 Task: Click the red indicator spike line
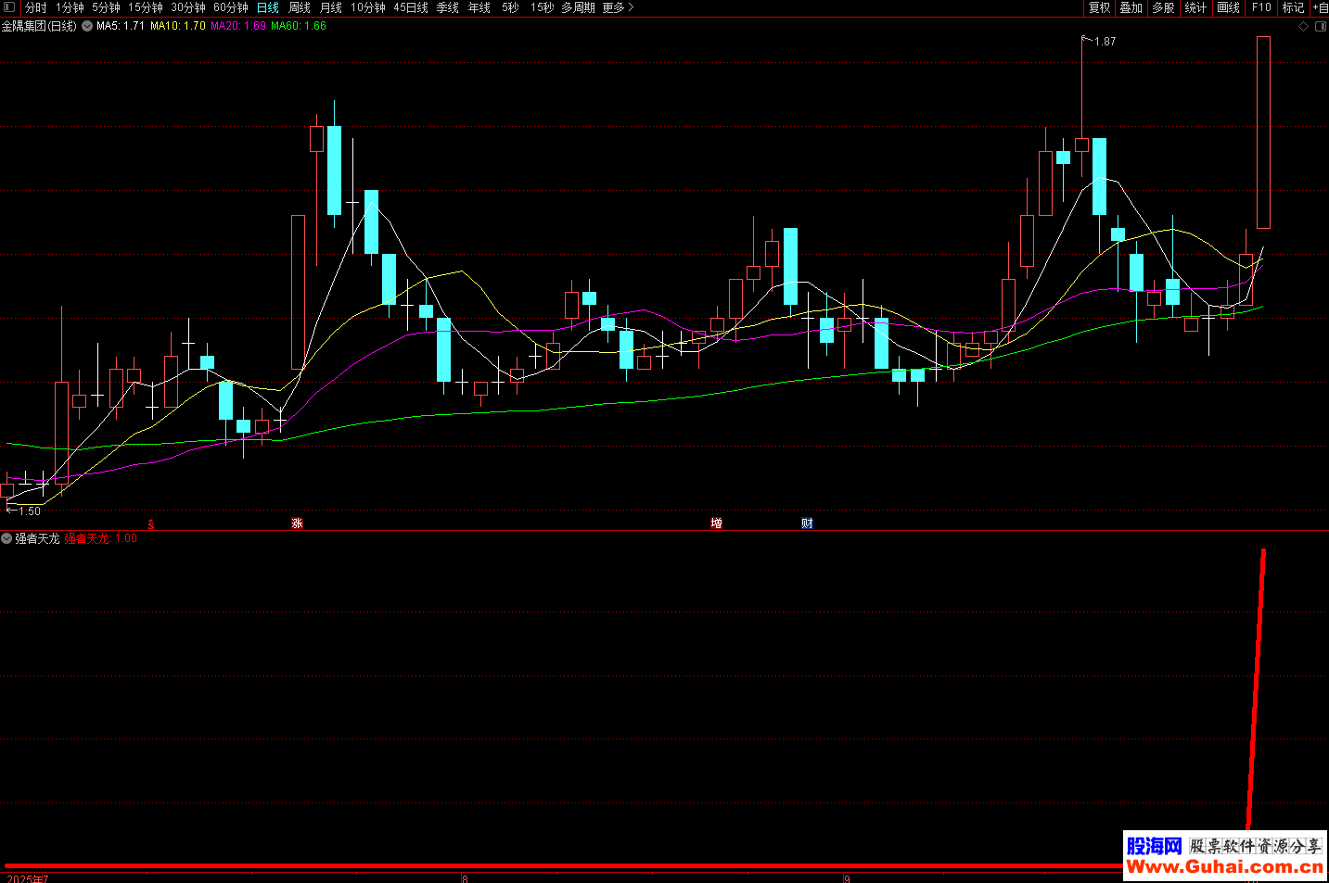pos(1257,689)
